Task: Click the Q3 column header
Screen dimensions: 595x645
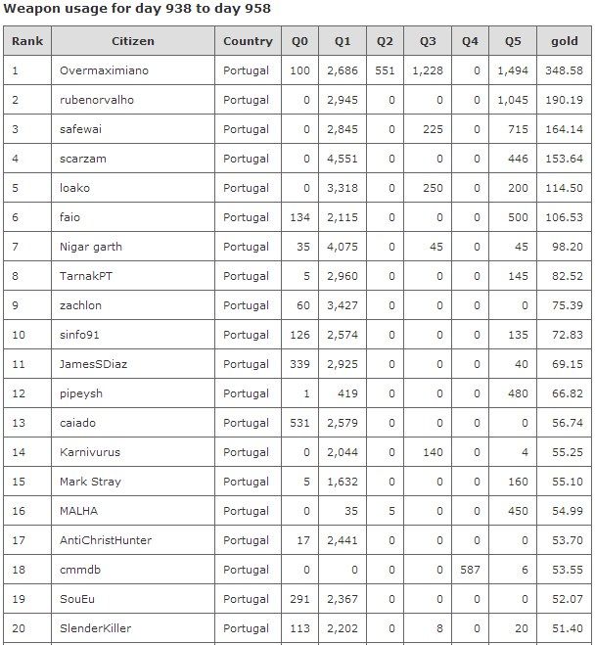Action: click(428, 41)
